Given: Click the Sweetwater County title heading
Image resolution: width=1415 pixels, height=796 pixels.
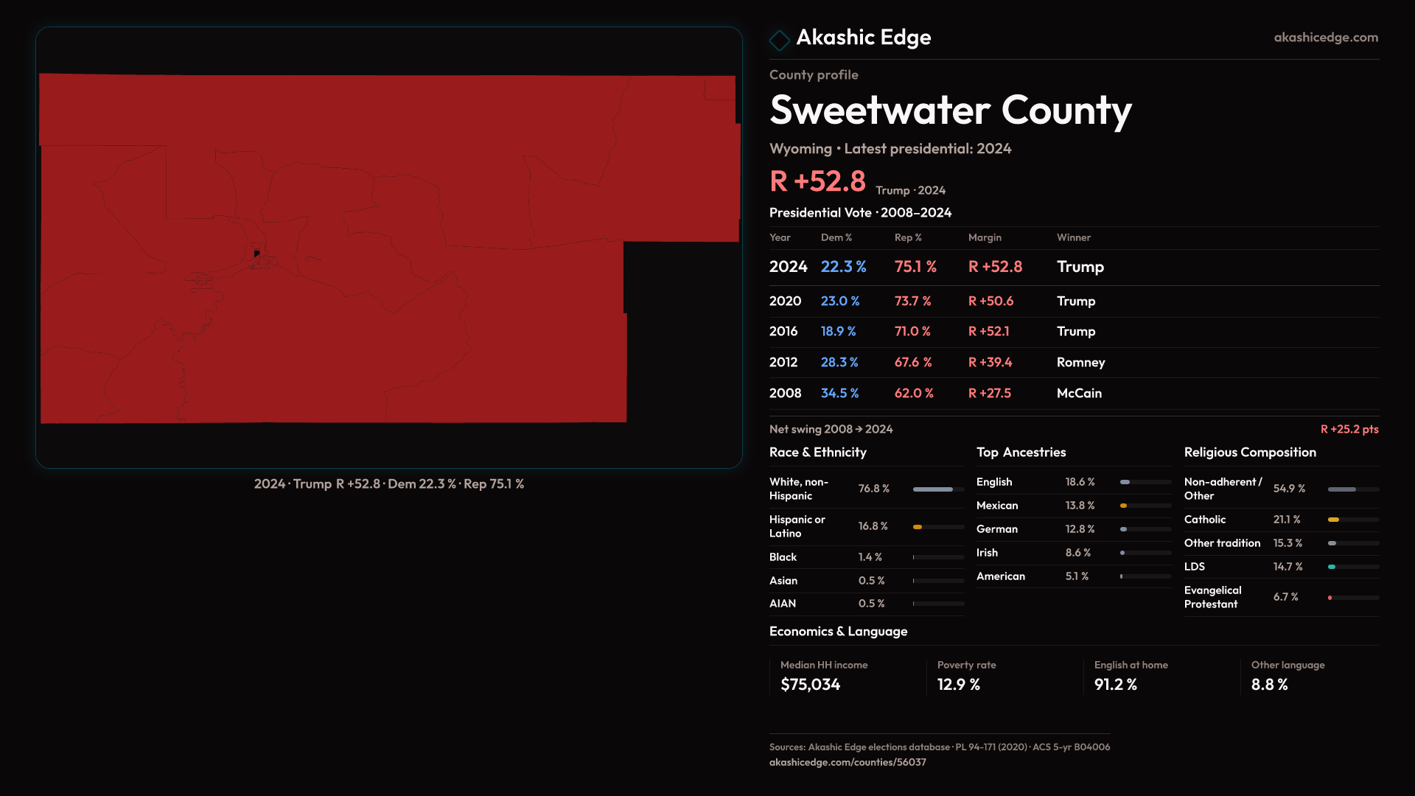Looking at the screenshot, I should coord(950,111).
